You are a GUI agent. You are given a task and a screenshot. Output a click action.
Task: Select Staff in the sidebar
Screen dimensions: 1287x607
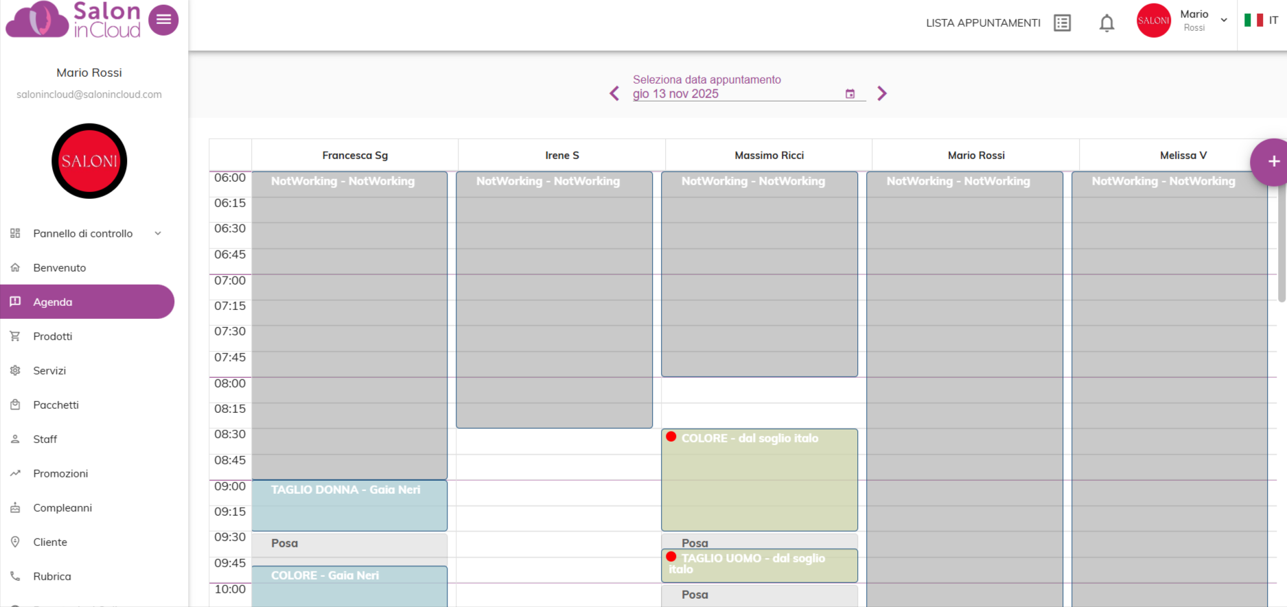click(45, 439)
